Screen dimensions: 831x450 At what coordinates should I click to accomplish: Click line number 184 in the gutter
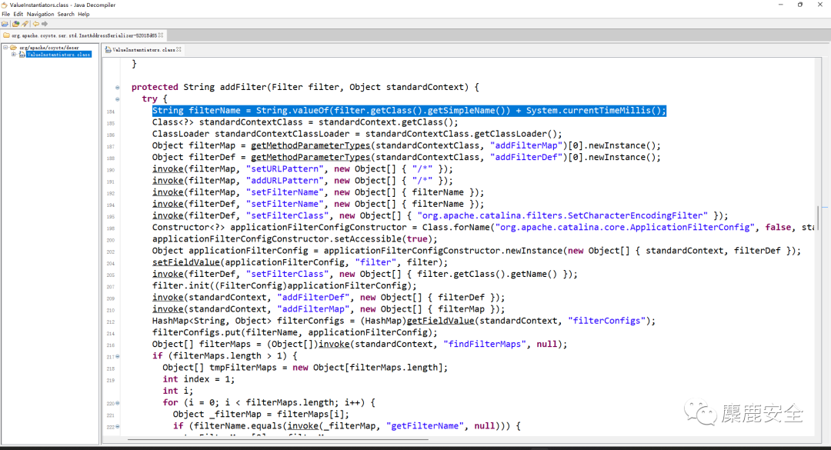110,112
